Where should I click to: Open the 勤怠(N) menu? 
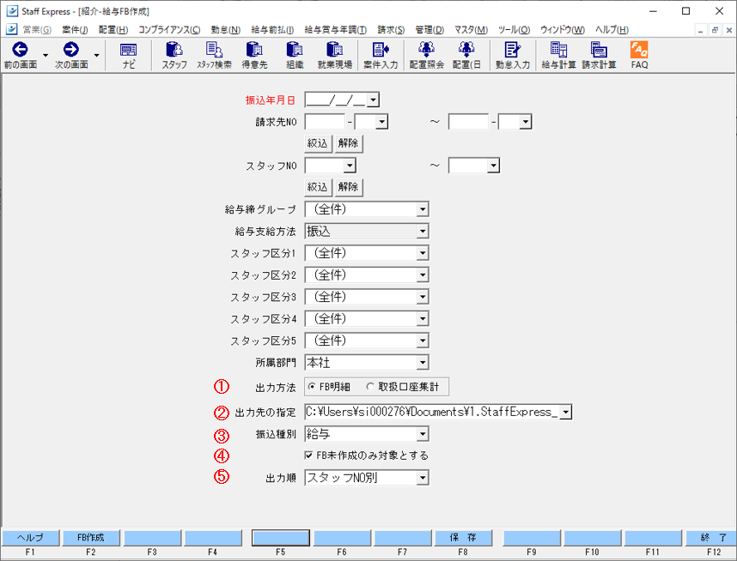226,29
